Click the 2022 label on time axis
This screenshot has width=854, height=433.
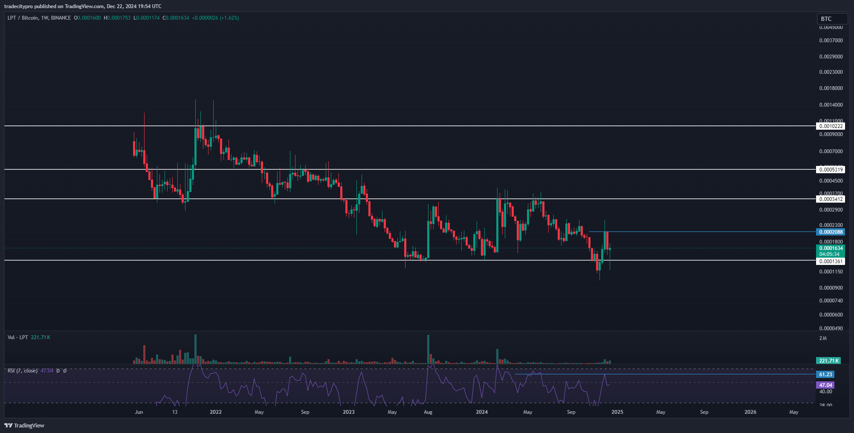tap(216, 412)
